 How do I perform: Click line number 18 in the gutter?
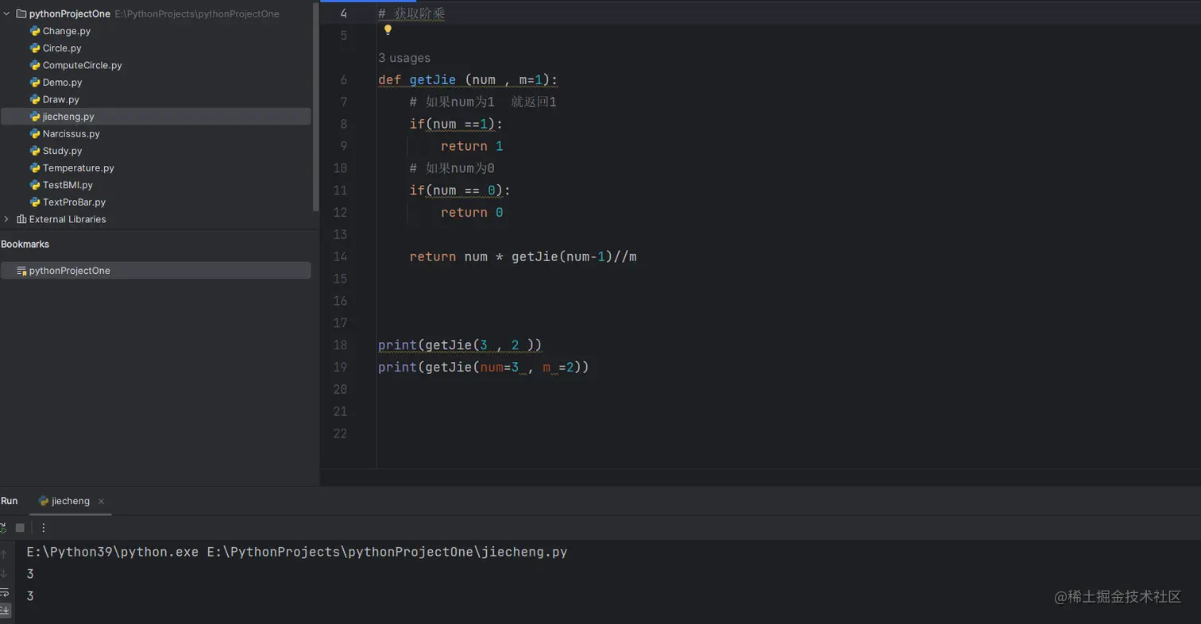[340, 345]
